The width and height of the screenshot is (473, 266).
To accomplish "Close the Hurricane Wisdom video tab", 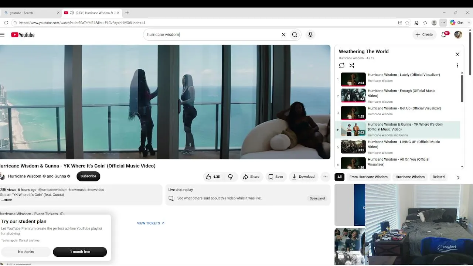I will (118, 13).
